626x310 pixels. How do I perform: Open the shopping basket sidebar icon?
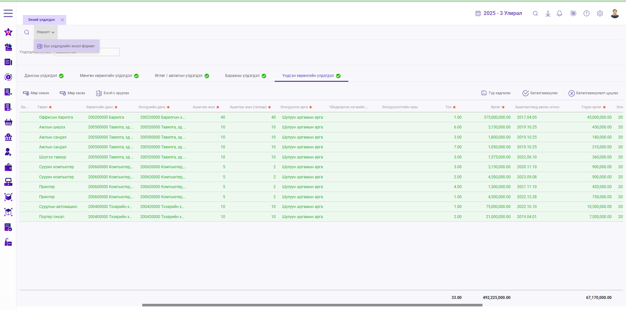pyautogui.click(x=8, y=122)
